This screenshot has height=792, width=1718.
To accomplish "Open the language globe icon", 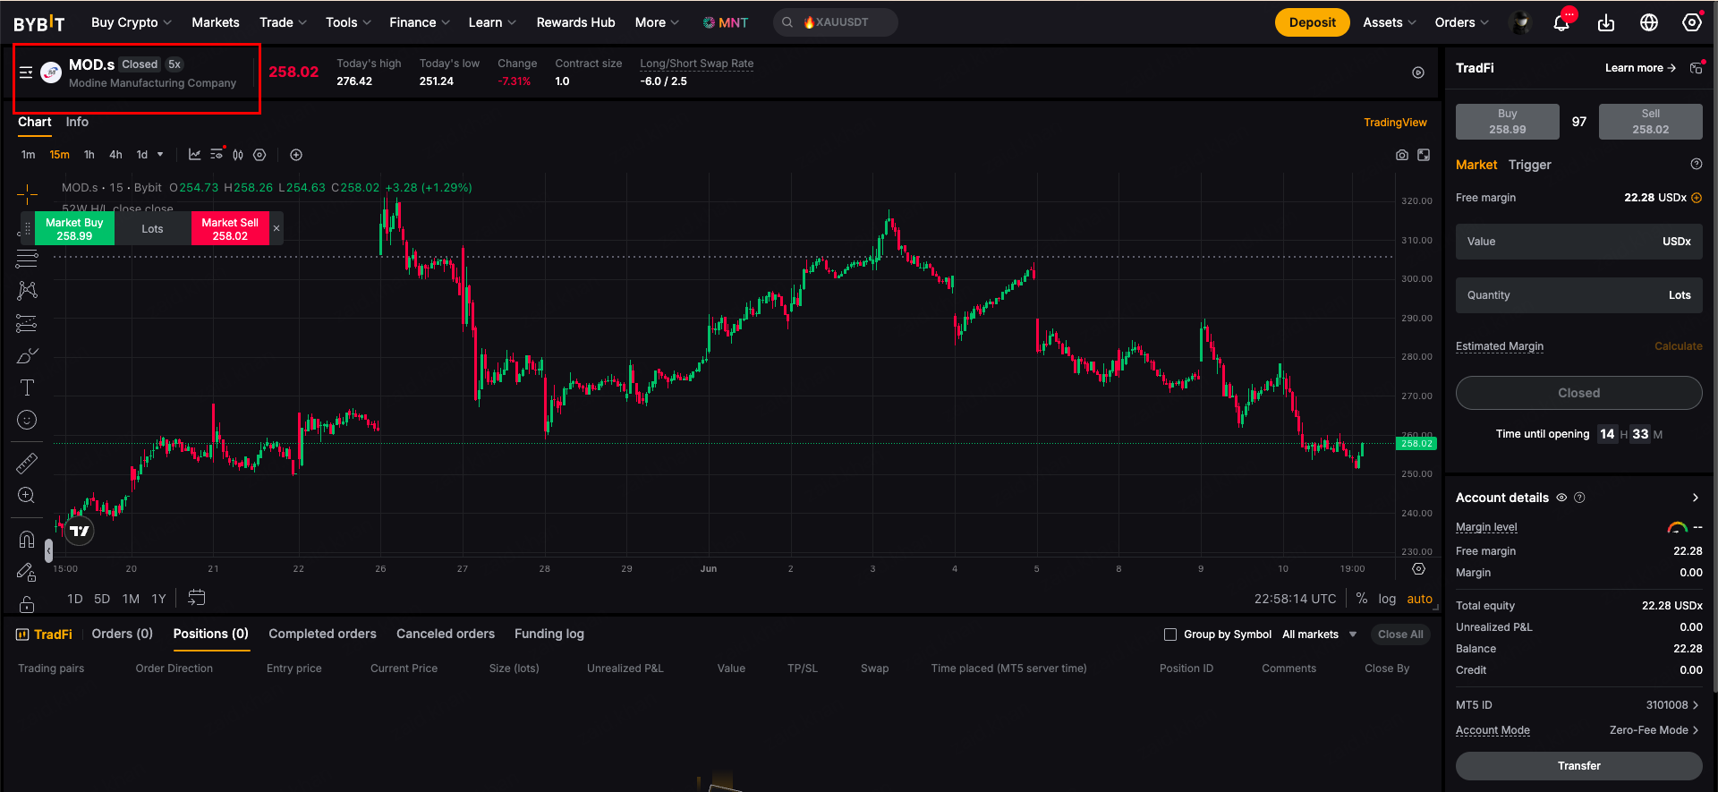I will [x=1649, y=22].
